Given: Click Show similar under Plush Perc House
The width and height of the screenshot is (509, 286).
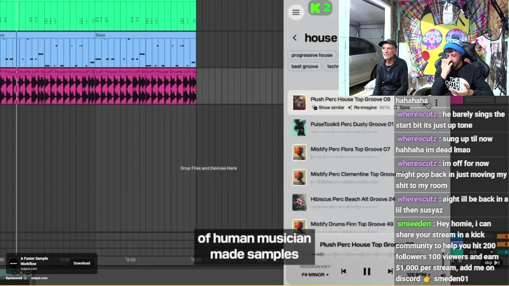Looking at the screenshot, I should 328,108.
